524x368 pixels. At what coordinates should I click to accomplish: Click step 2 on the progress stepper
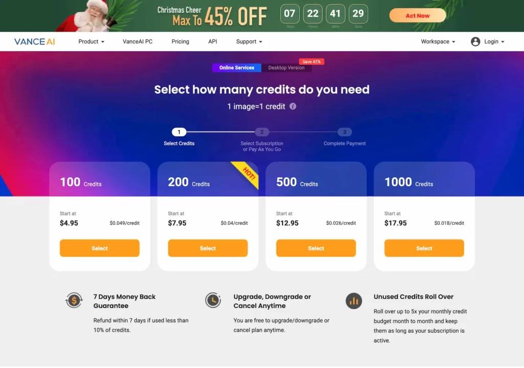(261, 132)
